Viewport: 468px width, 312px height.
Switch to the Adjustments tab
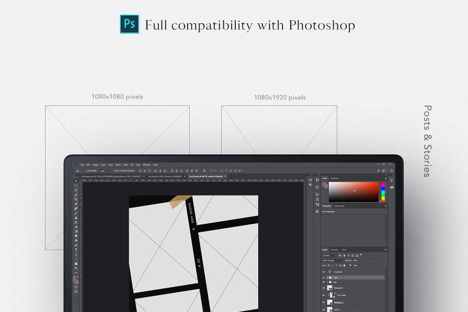click(339, 206)
